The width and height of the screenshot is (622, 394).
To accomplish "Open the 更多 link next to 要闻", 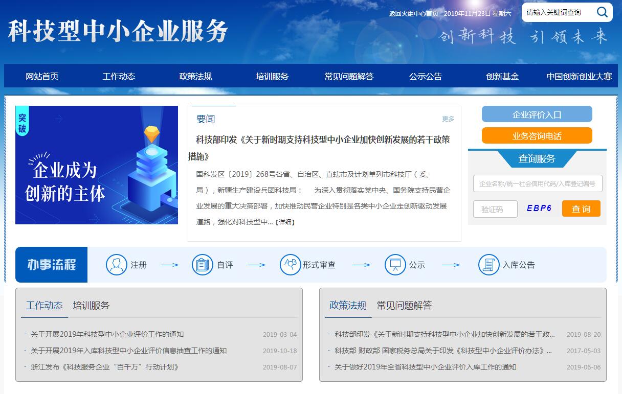I will click(448, 119).
